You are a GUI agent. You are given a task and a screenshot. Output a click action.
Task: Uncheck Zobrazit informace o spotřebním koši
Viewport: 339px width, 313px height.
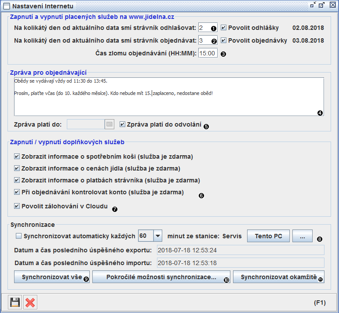coord(17,156)
